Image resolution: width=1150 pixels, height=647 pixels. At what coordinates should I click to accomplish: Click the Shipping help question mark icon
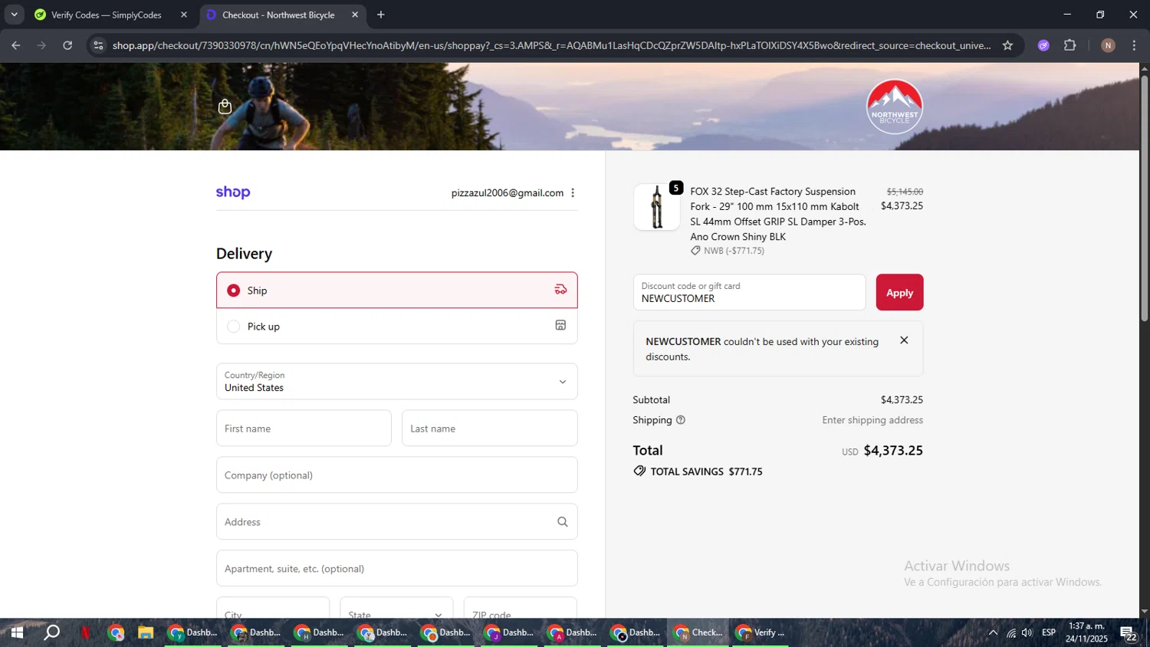coord(680,420)
